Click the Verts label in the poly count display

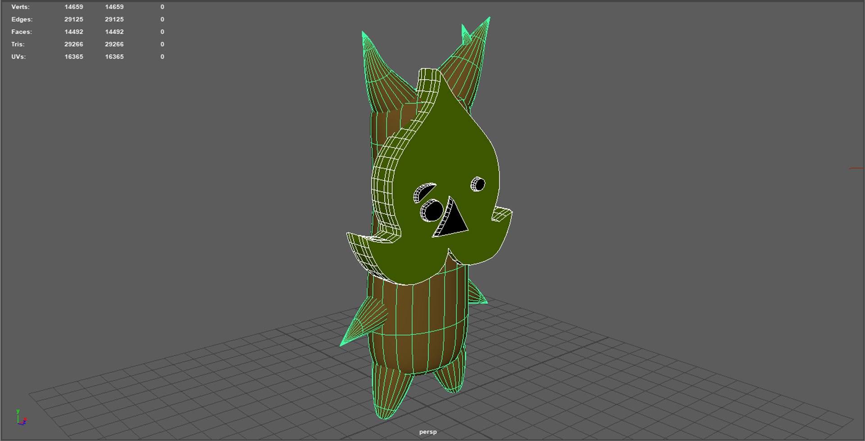click(x=20, y=7)
